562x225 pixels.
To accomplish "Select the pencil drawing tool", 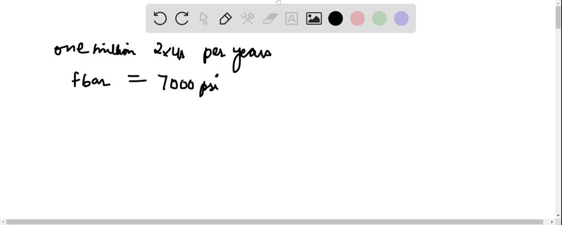I will coord(226,19).
